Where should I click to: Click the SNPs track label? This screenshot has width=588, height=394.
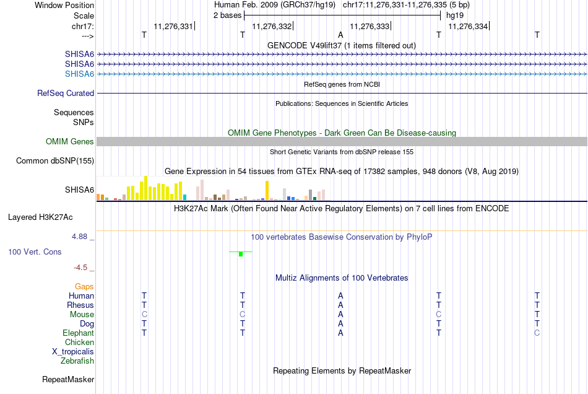click(84, 122)
